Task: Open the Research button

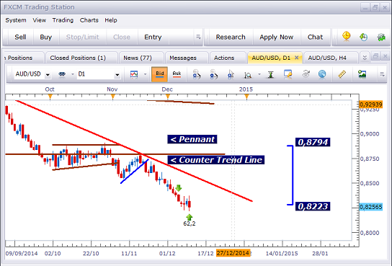Action: (x=231, y=37)
